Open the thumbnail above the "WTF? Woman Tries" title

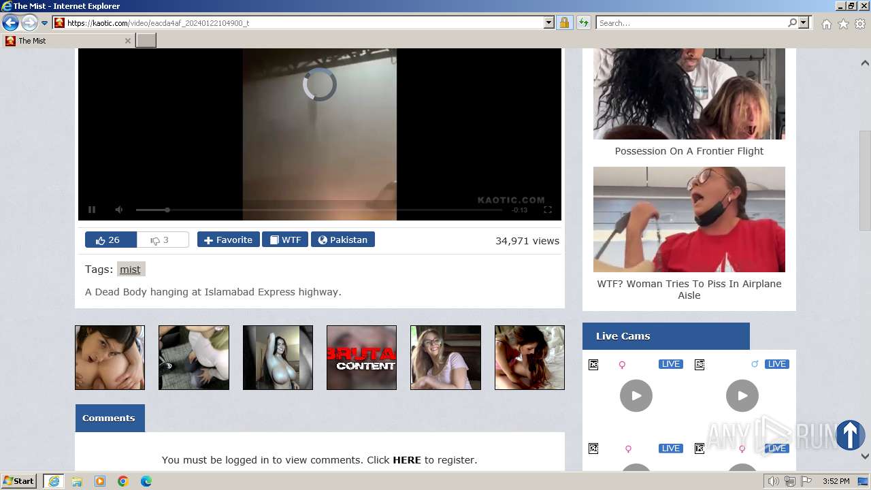point(689,219)
